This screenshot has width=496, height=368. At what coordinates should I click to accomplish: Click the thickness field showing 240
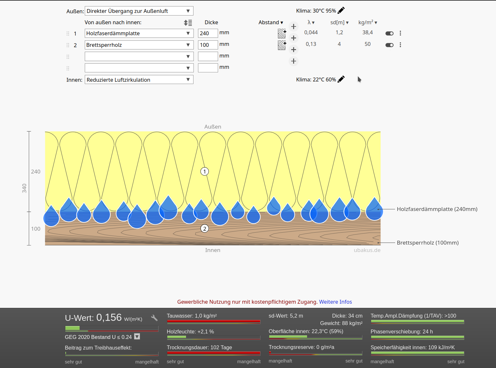click(x=208, y=33)
